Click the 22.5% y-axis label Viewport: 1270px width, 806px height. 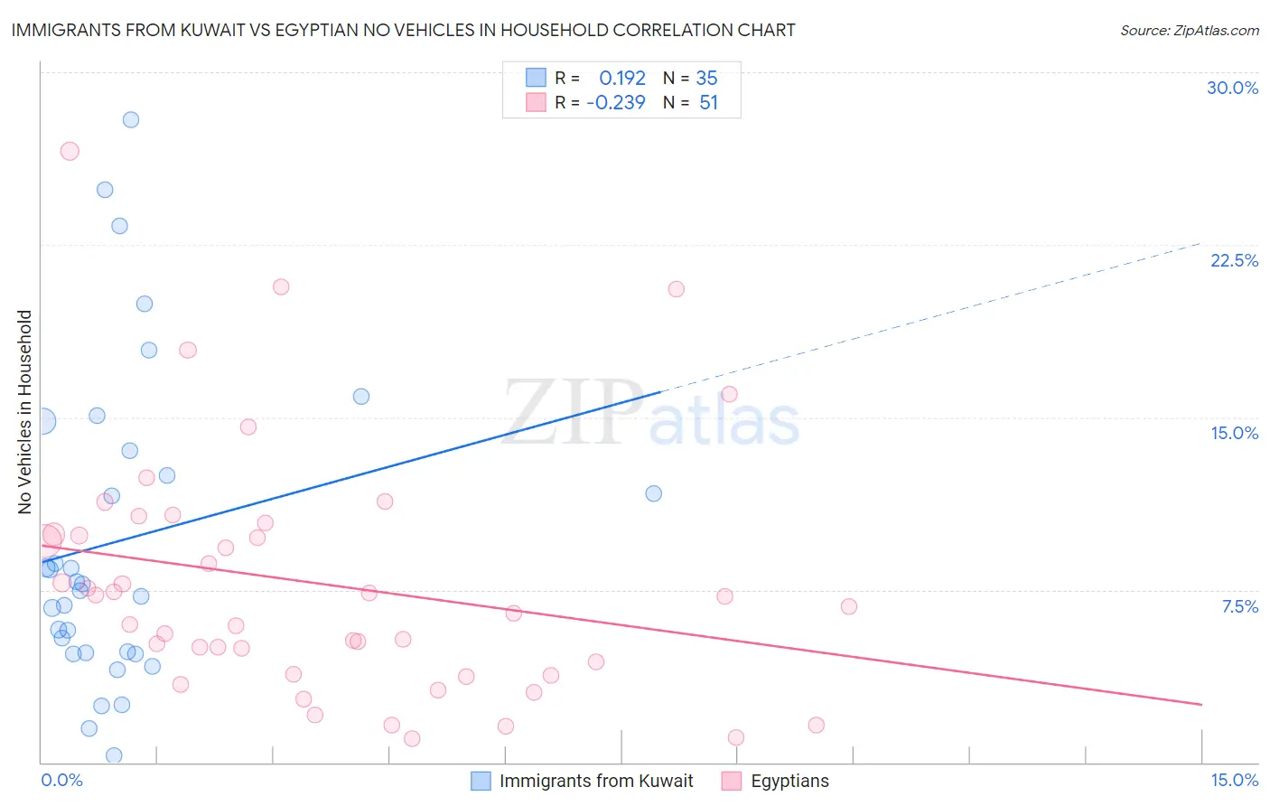[x=1234, y=260]
